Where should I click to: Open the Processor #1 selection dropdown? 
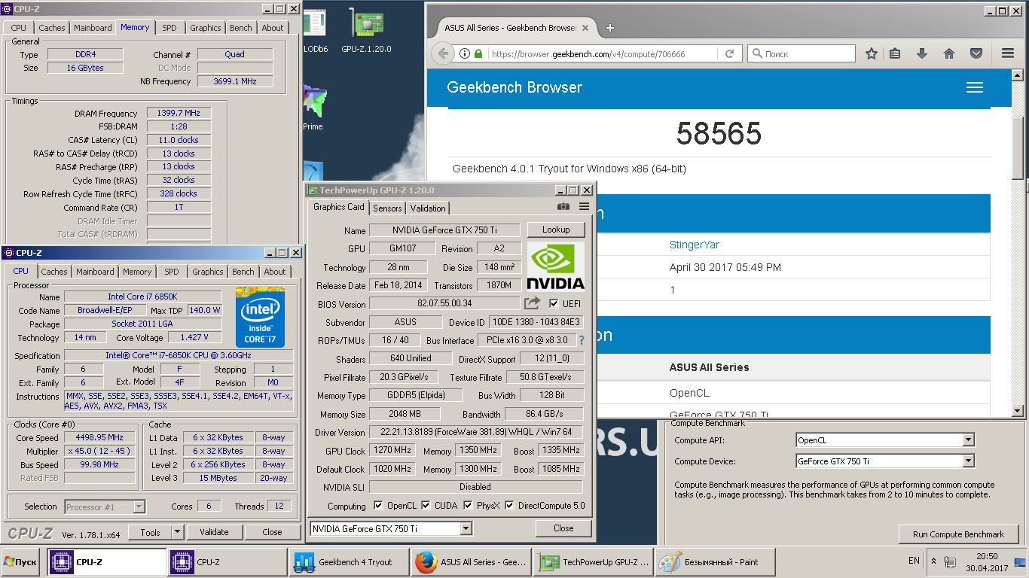click(x=139, y=507)
